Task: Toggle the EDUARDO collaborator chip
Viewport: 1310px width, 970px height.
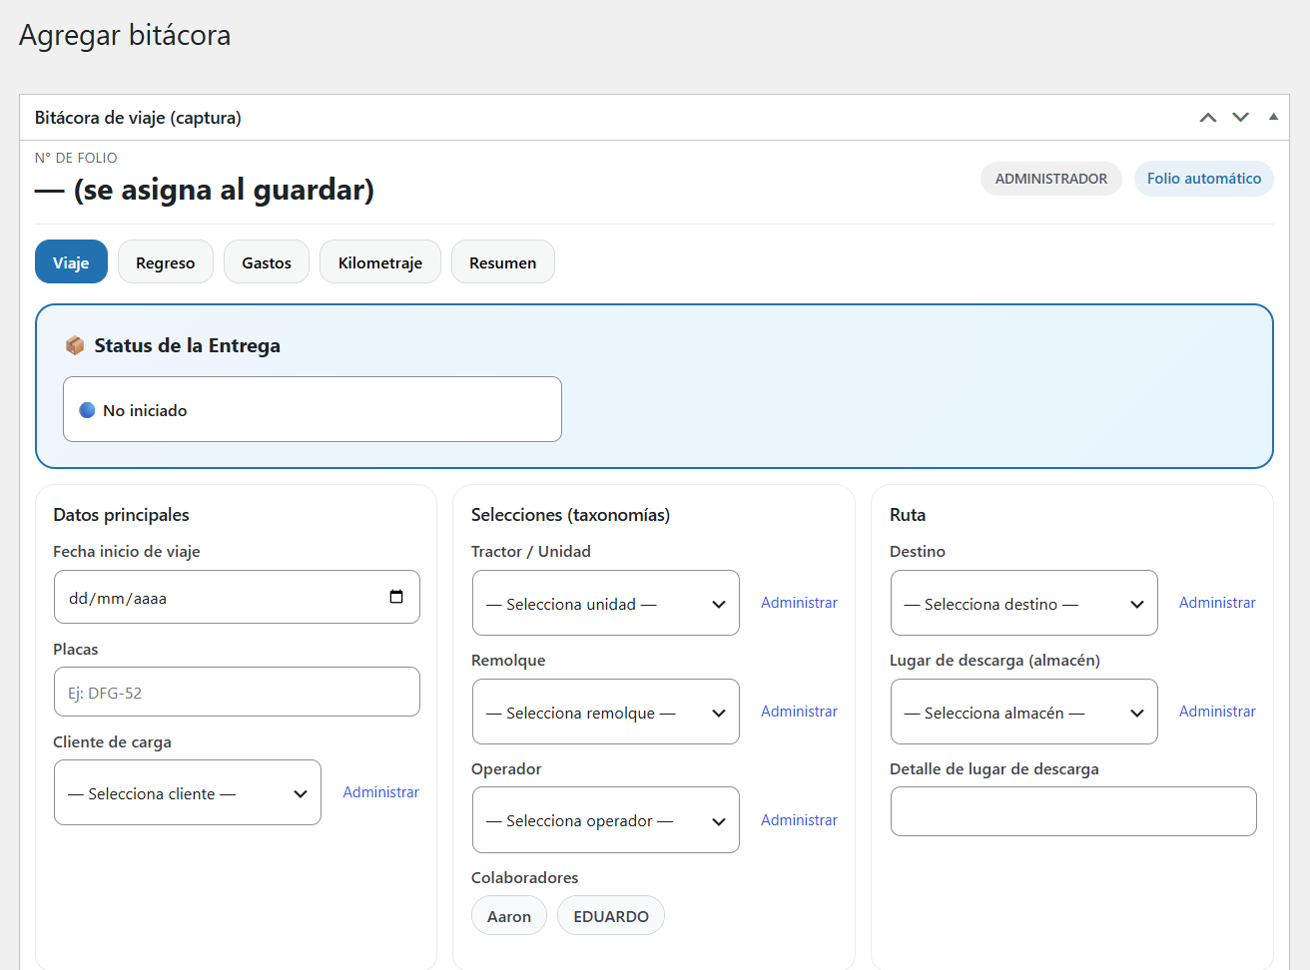Action: [611, 915]
